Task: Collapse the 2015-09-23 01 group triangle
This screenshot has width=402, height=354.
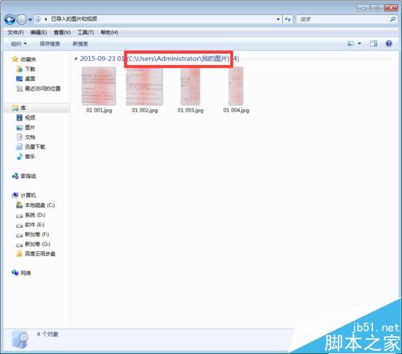Action: [x=76, y=59]
